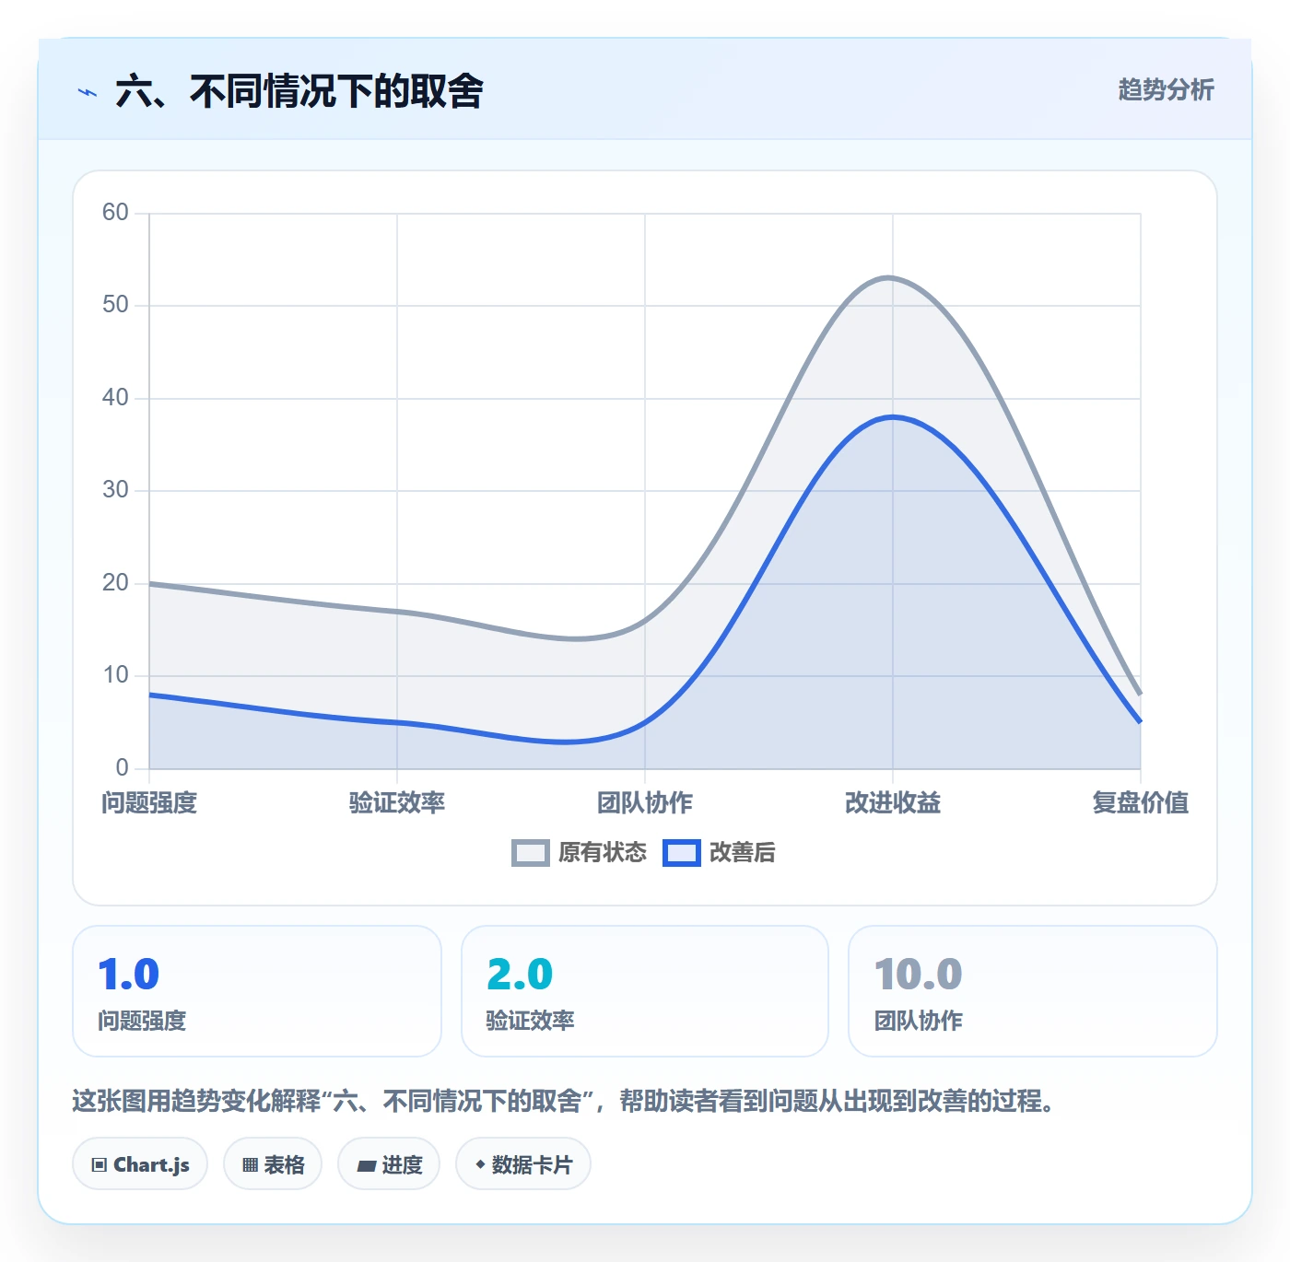Image resolution: width=1290 pixels, height=1262 pixels.
Task: Click the description sentence starting 这张图用趋势变化
Action: [x=564, y=1101]
